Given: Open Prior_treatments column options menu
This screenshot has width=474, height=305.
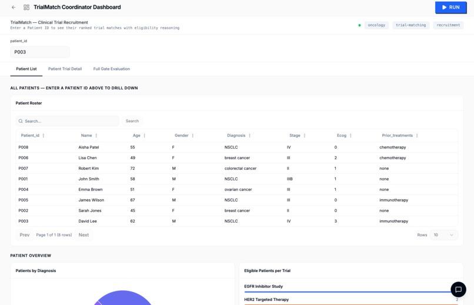Looking at the screenshot, I should (x=417, y=136).
